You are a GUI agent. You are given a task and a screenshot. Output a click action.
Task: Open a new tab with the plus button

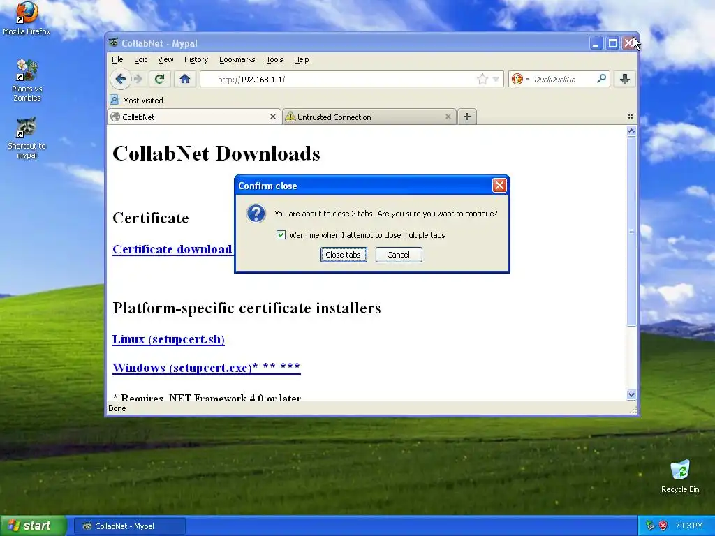[467, 117]
